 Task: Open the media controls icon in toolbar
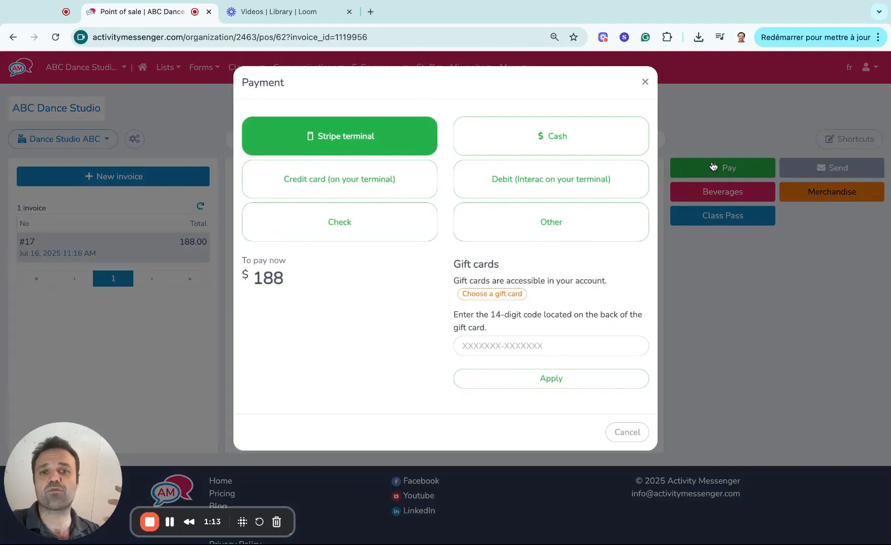click(x=720, y=37)
